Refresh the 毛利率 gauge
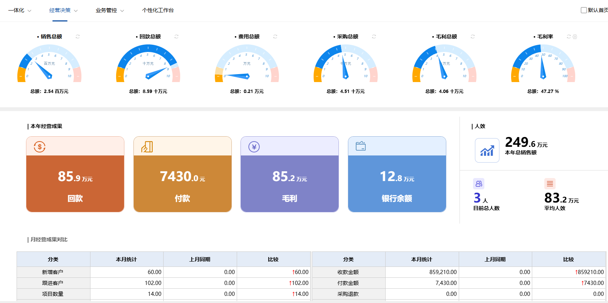Screen dimensions: 608x303 [569, 37]
